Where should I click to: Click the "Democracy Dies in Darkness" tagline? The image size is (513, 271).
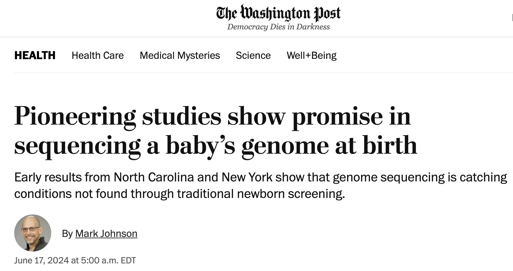pos(278,27)
